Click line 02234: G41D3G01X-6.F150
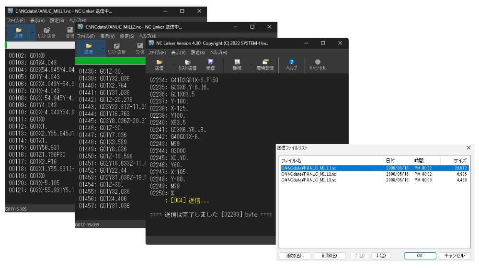The width and height of the screenshot is (479, 268). click(x=184, y=80)
